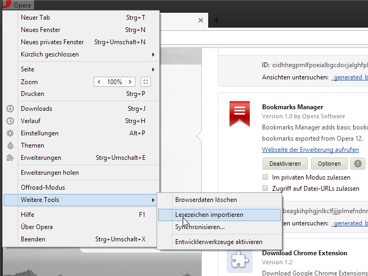The height and width of the screenshot is (276, 368).
Task: Click the fullscreen icon beside zoom
Action: (x=145, y=82)
